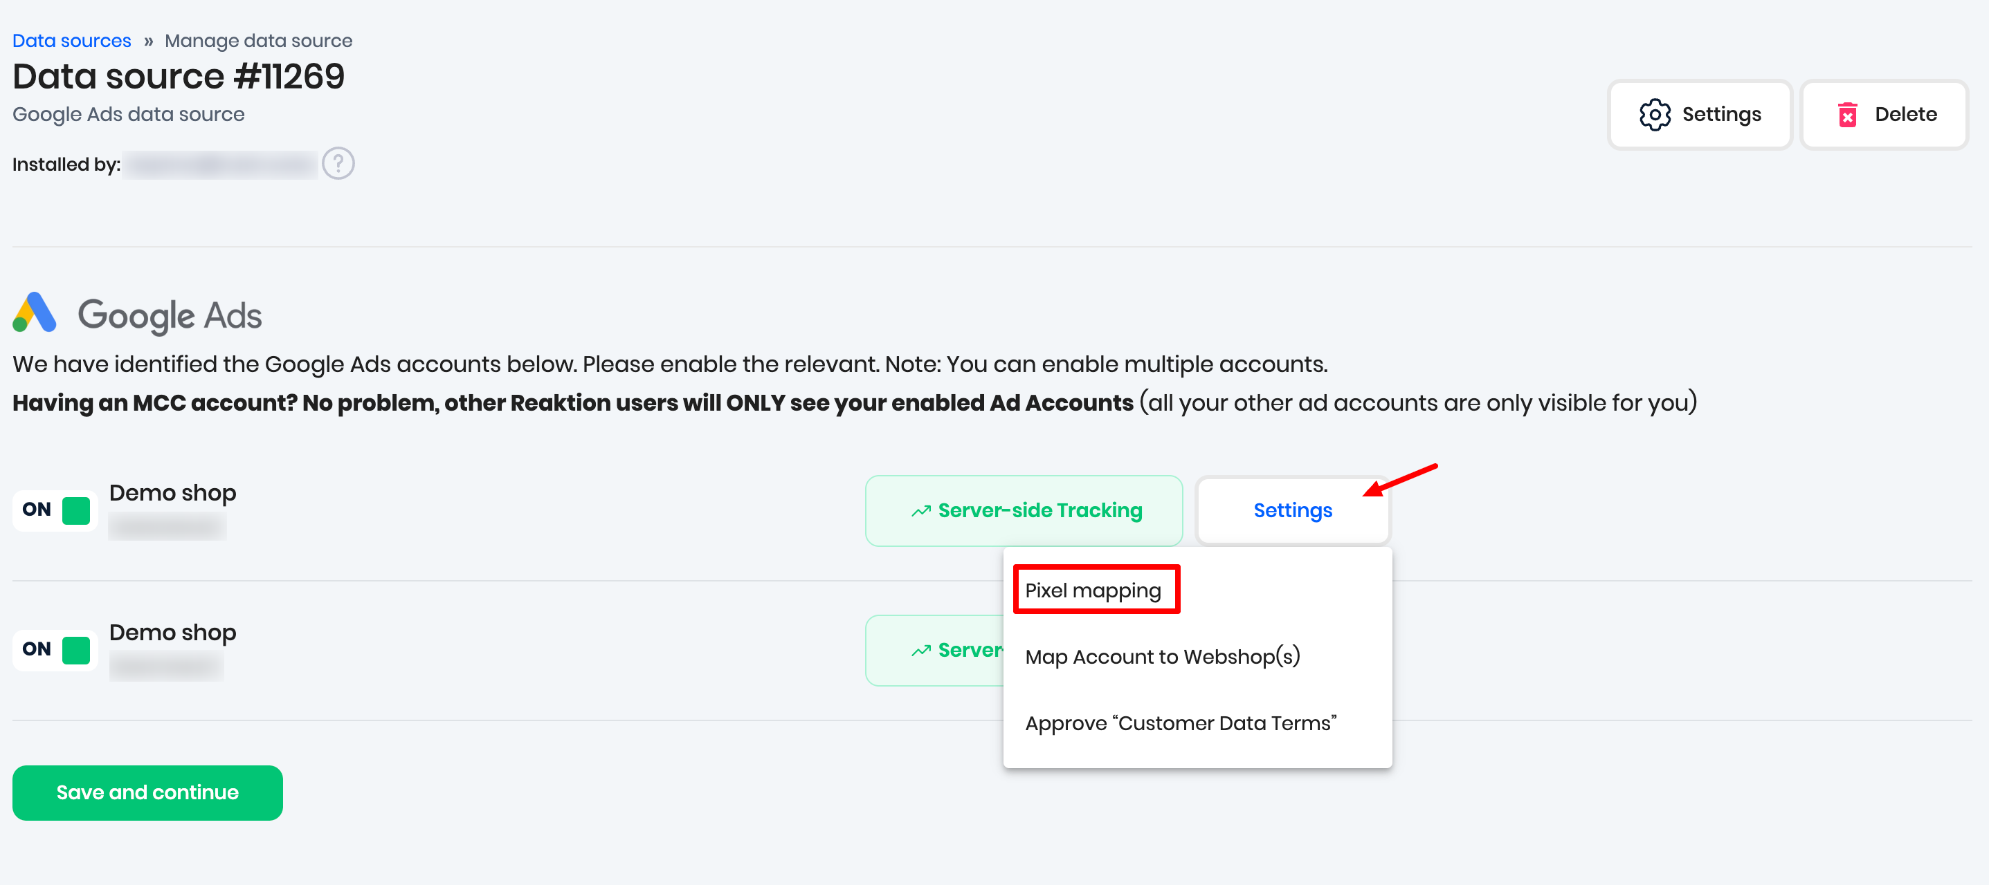This screenshot has height=885, width=1989.
Task: Click the top-right Delete button
Action: click(1884, 114)
